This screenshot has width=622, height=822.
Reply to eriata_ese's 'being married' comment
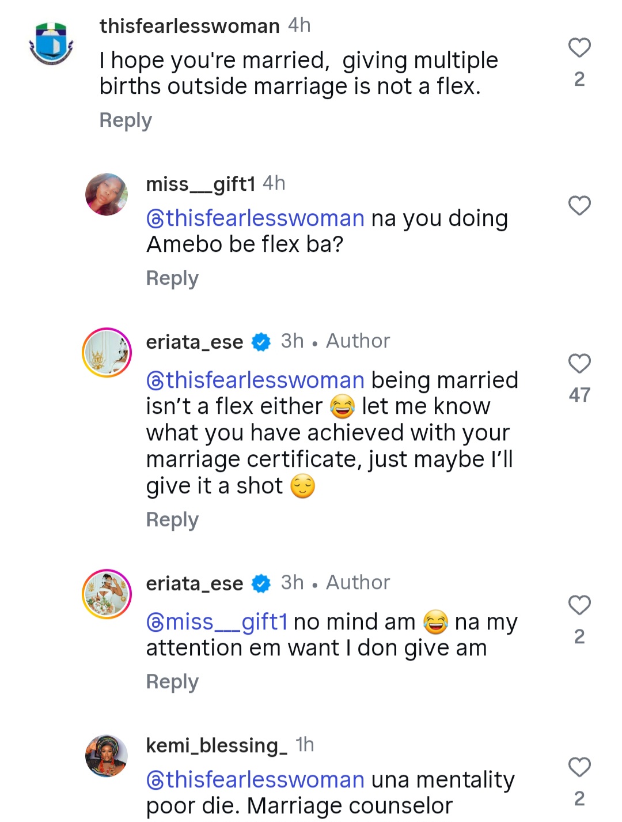[x=172, y=519]
